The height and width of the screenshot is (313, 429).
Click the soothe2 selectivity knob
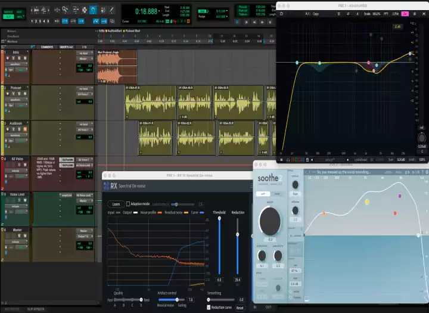[x=278, y=256]
